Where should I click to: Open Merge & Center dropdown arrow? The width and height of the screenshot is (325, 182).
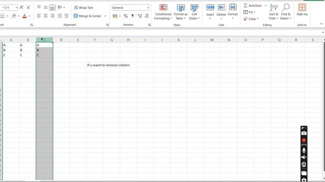105,16
